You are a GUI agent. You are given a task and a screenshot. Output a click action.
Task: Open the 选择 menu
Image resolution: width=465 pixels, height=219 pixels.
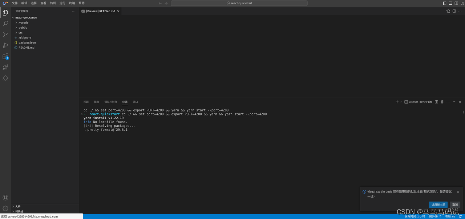(x=34, y=3)
